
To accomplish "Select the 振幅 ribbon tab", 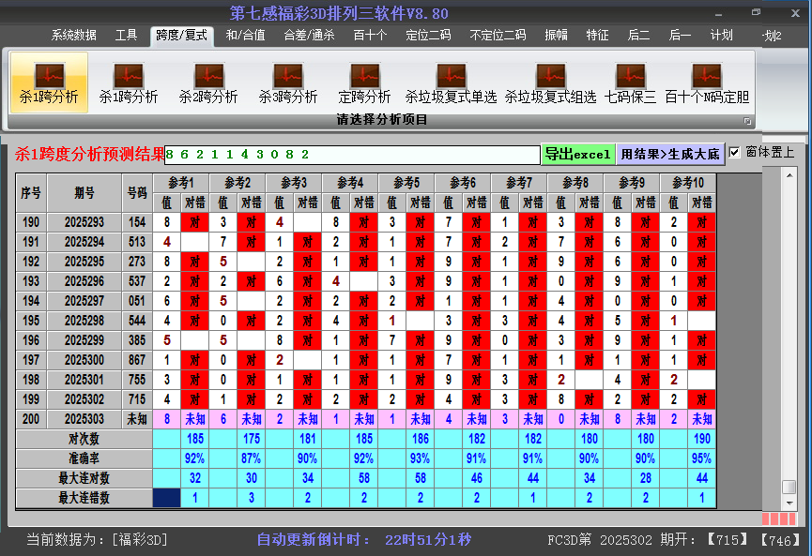I will click(x=557, y=36).
